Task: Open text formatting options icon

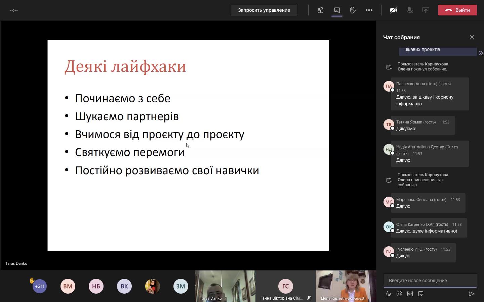Action: point(389,294)
